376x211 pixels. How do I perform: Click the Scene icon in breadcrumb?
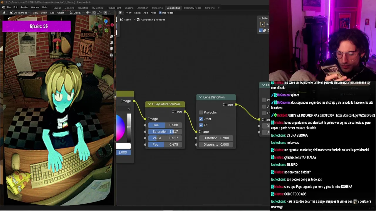click(121, 20)
